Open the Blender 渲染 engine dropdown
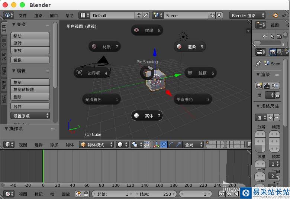290x199 pixels. pos(247,16)
